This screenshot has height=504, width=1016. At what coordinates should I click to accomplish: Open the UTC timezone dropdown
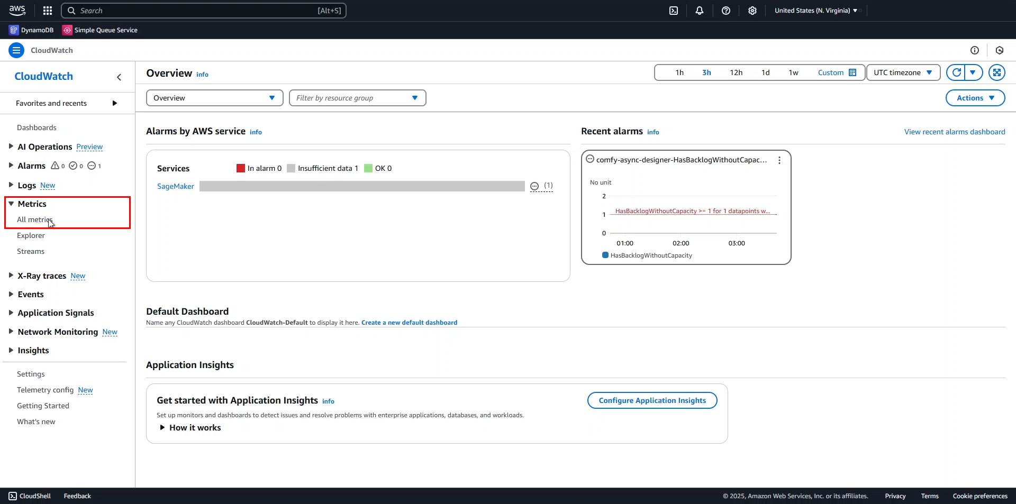click(x=903, y=72)
